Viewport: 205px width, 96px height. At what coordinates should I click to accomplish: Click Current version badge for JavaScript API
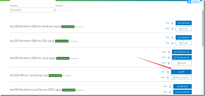tap(55, 76)
